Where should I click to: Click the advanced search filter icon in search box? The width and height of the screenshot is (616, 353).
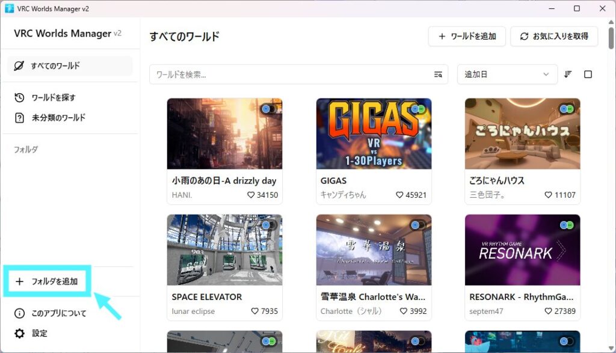pos(438,75)
